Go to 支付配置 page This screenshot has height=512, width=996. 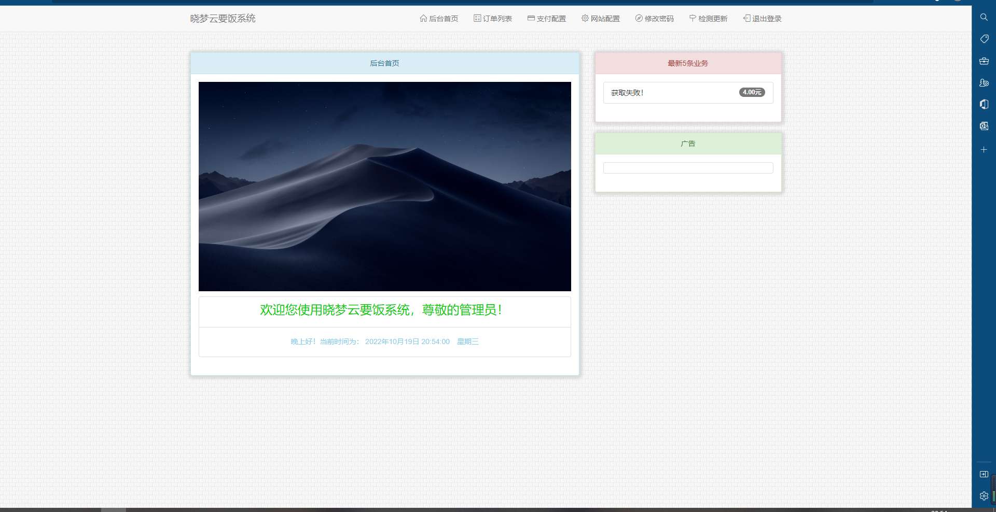point(547,19)
